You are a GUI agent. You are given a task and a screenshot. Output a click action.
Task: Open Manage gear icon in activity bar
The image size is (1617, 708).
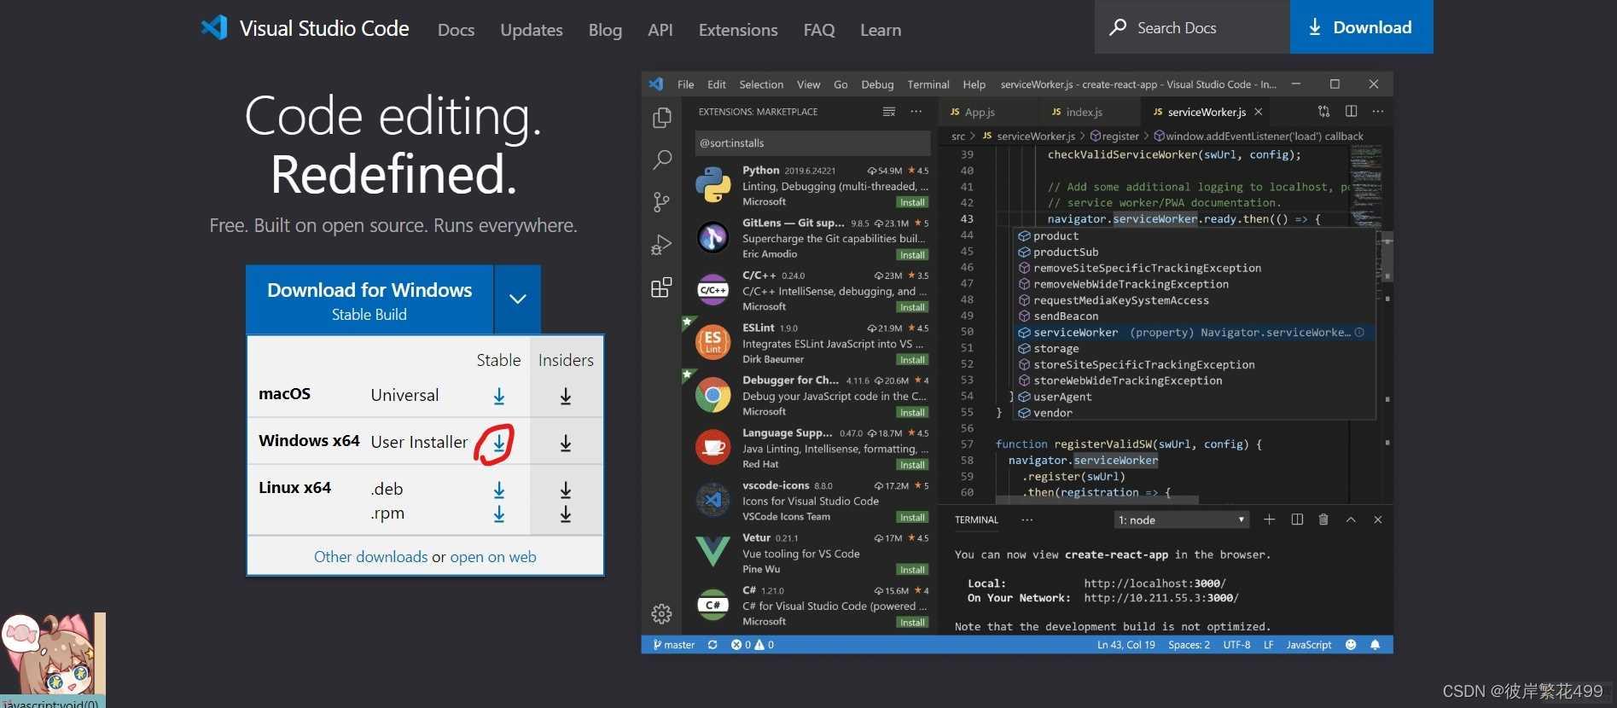click(x=661, y=613)
